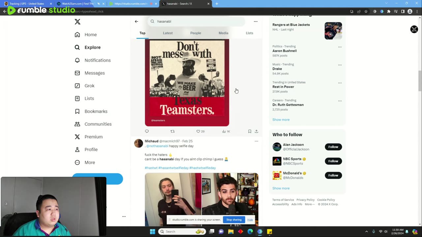The height and width of the screenshot is (237, 422).
Task: Open Sticky Notes from the taskbar
Action: [269, 231]
